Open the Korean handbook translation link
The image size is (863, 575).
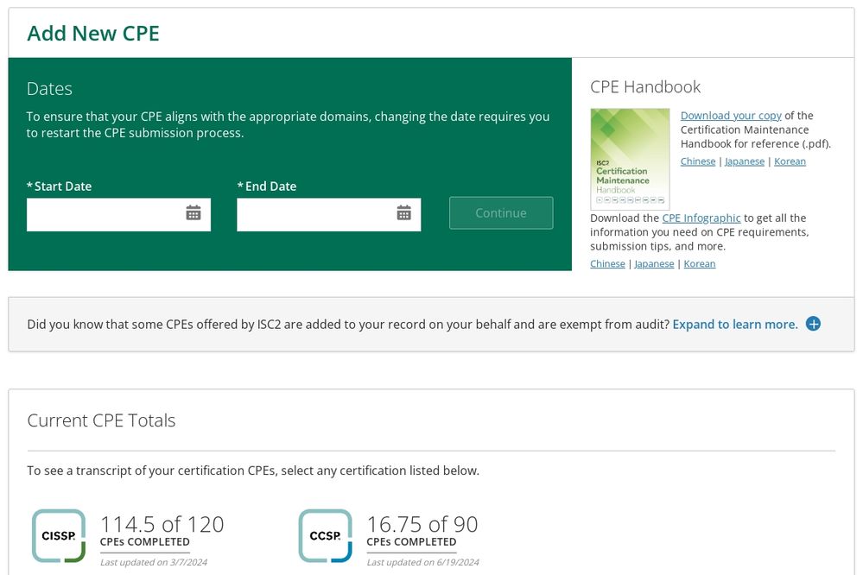coord(790,161)
